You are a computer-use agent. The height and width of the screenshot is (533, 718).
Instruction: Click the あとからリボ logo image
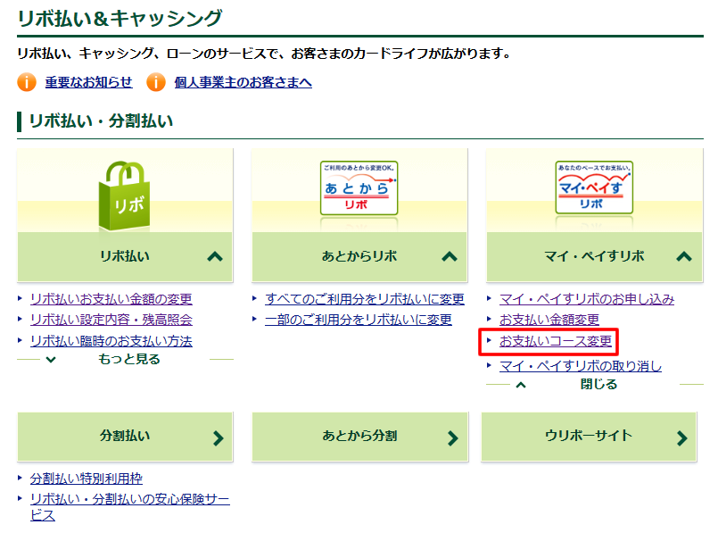(359, 188)
